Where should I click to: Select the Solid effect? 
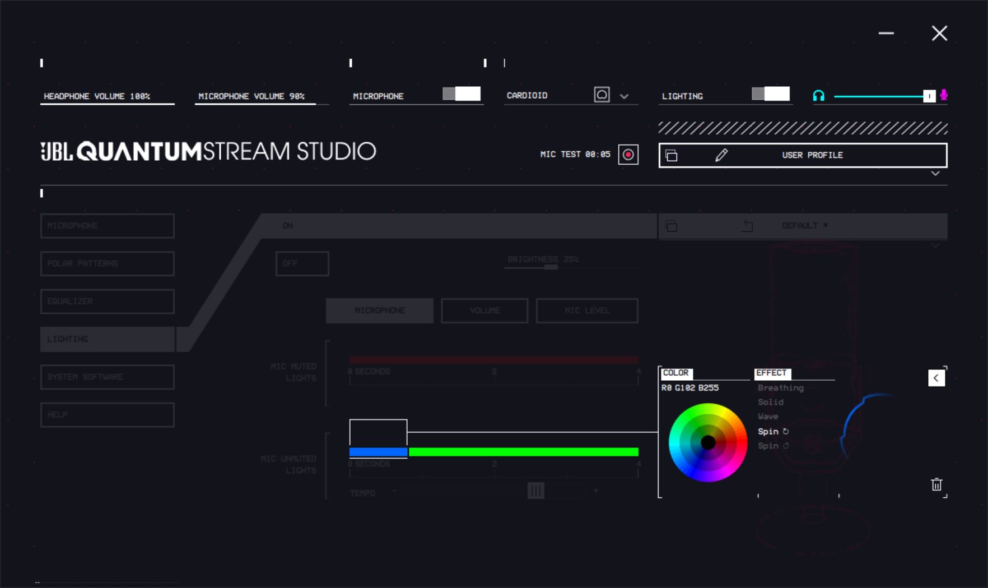point(771,402)
